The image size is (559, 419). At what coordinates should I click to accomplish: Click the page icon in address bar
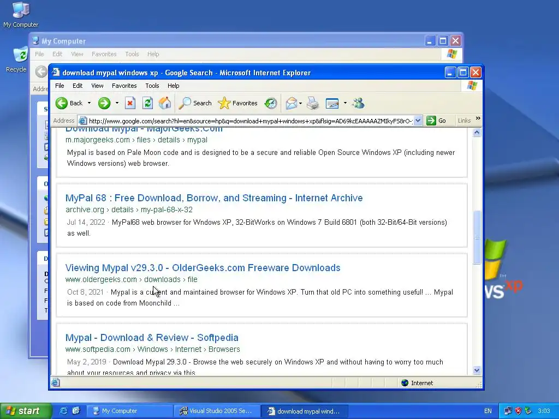(x=82, y=121)
